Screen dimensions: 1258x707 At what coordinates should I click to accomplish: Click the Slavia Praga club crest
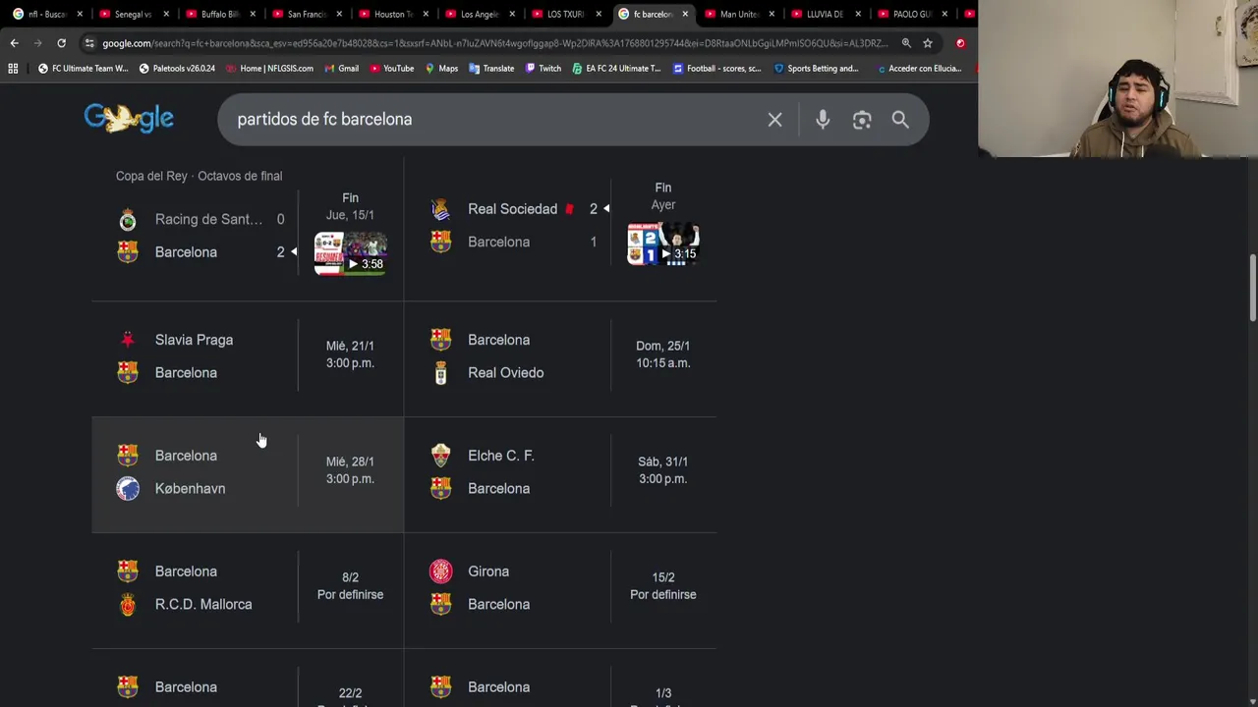click(128, 340)
